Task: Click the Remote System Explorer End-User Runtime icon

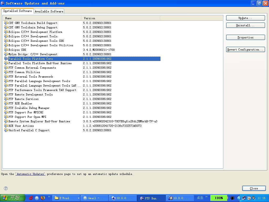Action: [x=6, y=121]
